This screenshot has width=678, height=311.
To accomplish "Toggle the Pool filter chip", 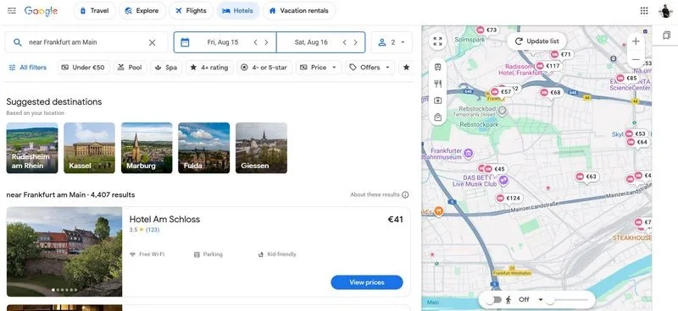I will click(131, 68).
